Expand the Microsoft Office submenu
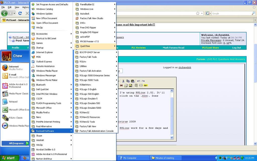Image resolution: width=257 pixels, height=161 pixels. pos(51,108)
